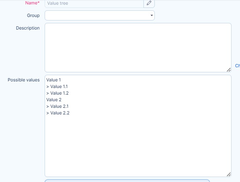Place cursor on the > Value 1.1 line
Viewport: 240px width, 182px height.
(x=57, y=86)
